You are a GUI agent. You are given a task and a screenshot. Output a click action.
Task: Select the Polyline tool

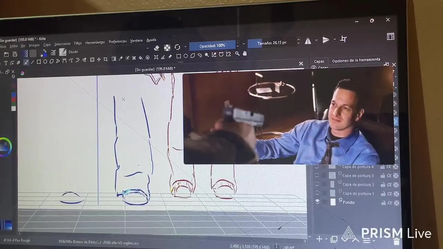click(x=57, y=62)
